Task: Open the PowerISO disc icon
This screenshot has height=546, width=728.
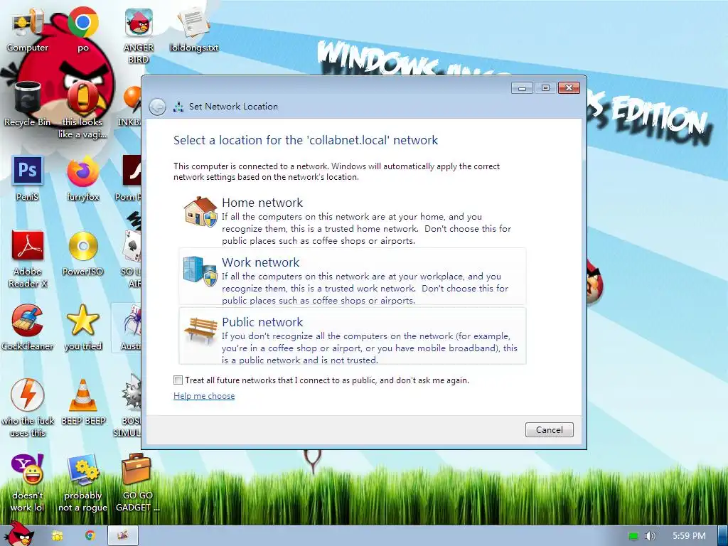Action: (x=83, y=252)
